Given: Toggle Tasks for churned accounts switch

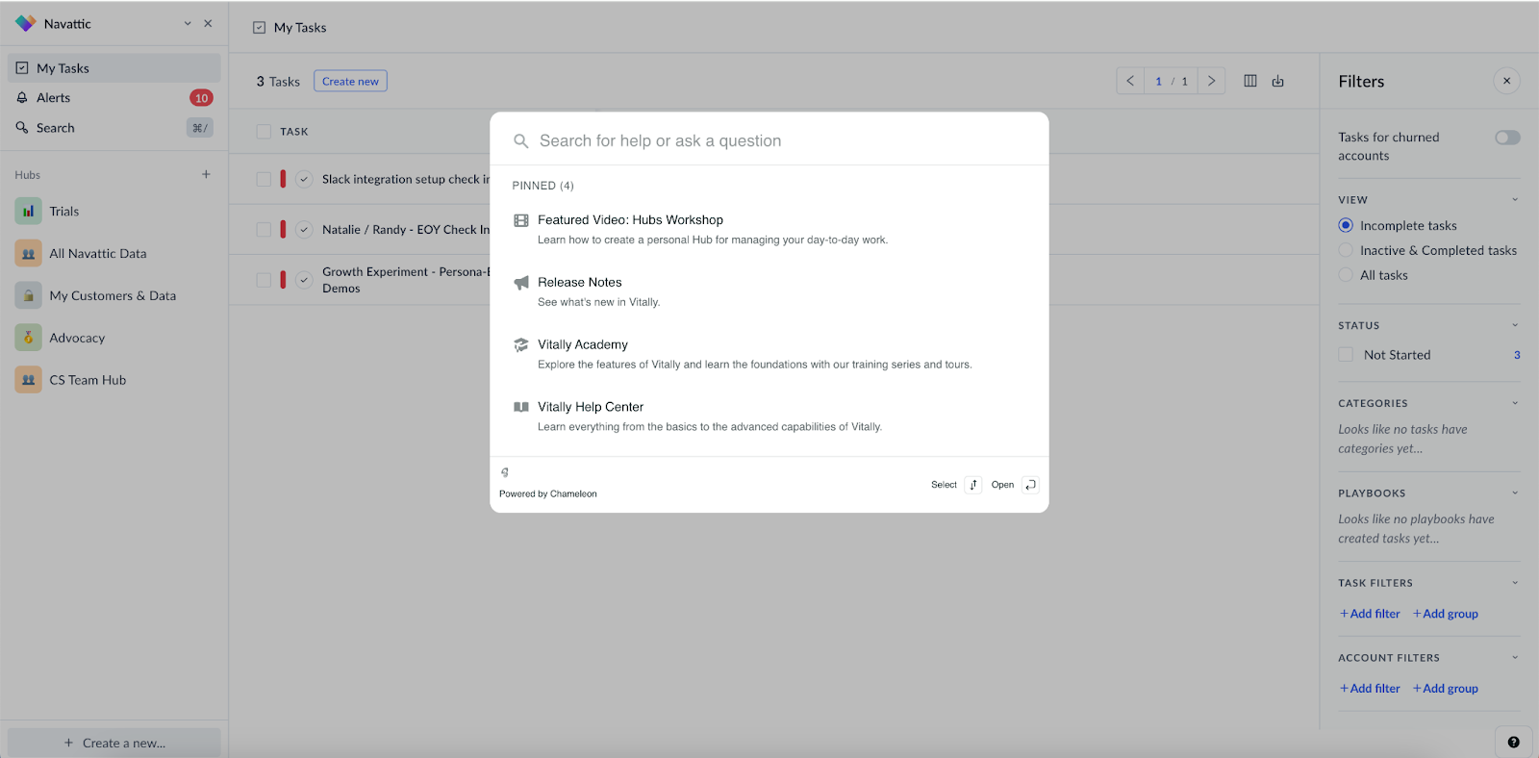Looking at the screenshot, I should coord(1507,138).
